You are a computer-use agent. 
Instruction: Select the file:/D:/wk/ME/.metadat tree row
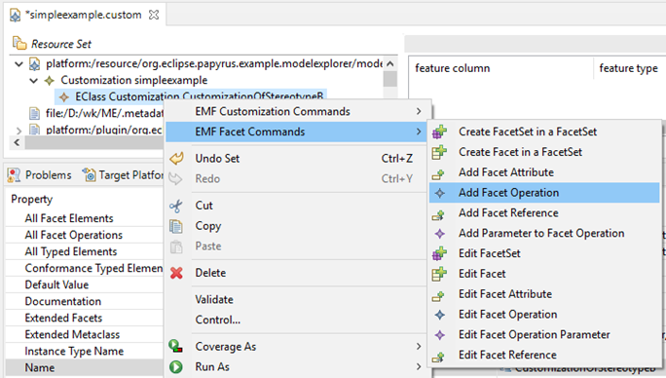pos(96,114)
